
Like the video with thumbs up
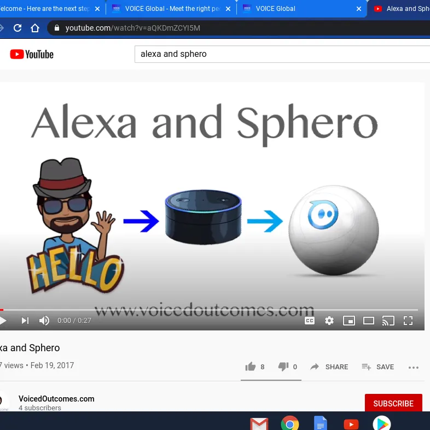click(251, 367)
